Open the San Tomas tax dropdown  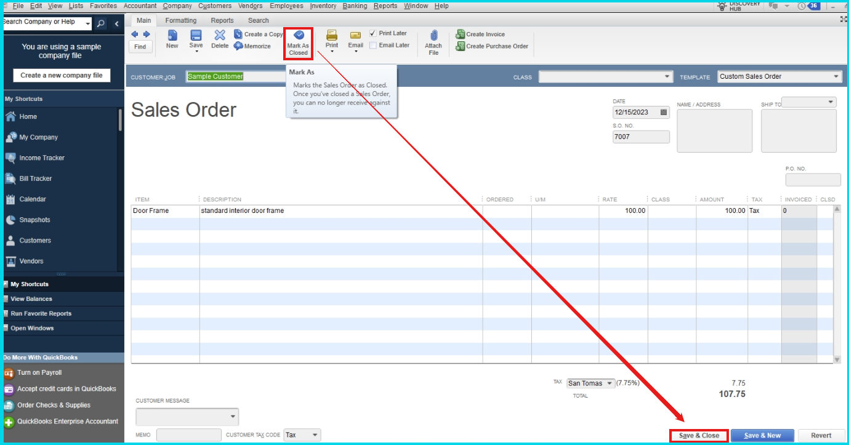(610, 383)
